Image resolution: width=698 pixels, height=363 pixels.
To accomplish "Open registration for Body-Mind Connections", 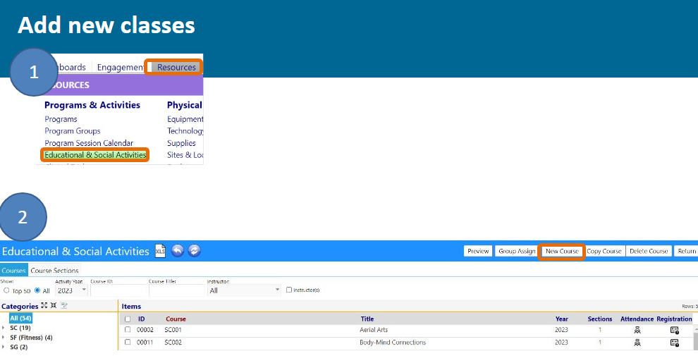I will click(x=675, y=343).
